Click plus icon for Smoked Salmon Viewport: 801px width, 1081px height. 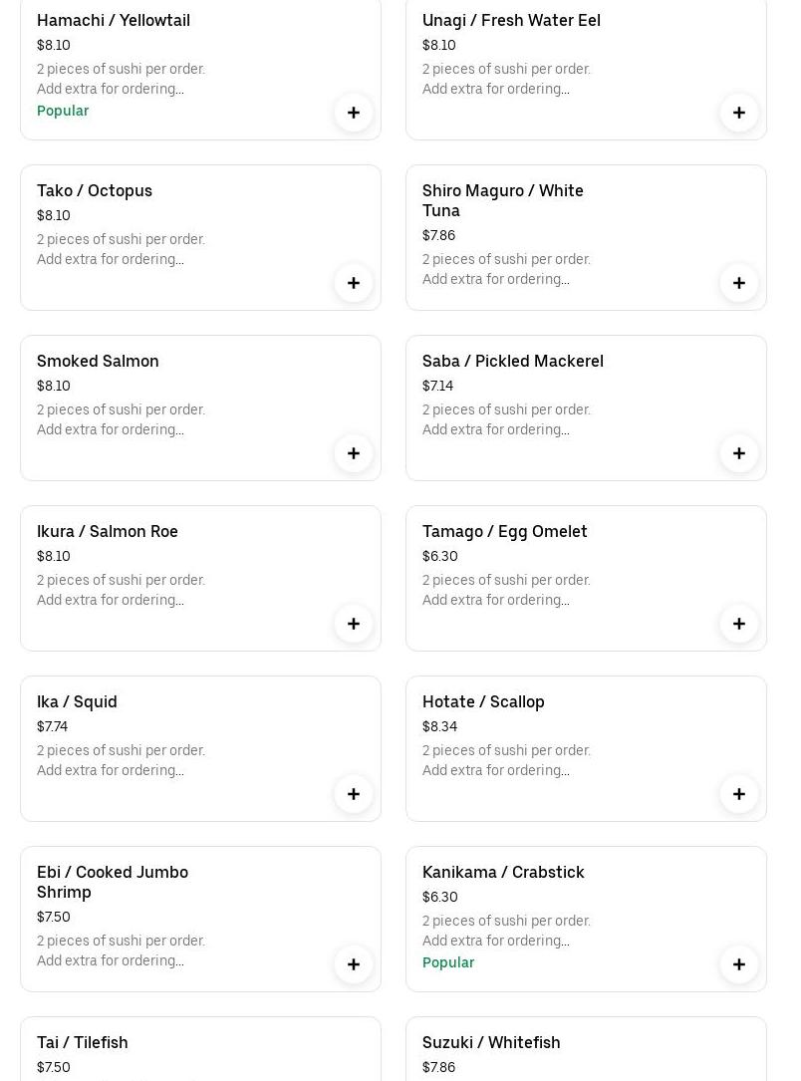tap(353, 453)
